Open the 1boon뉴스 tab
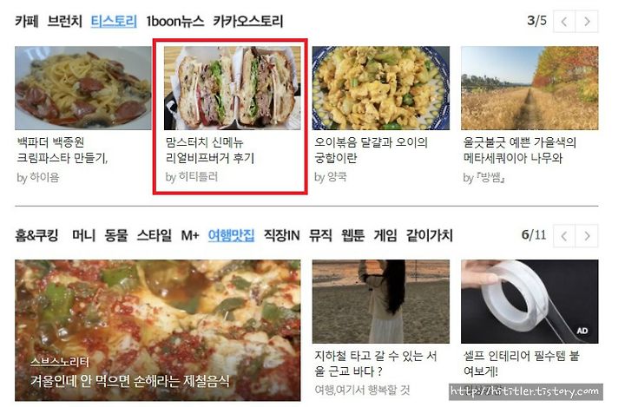Viewport: 625px width, 407px height. pyautogui.click(x=175, y=21)
